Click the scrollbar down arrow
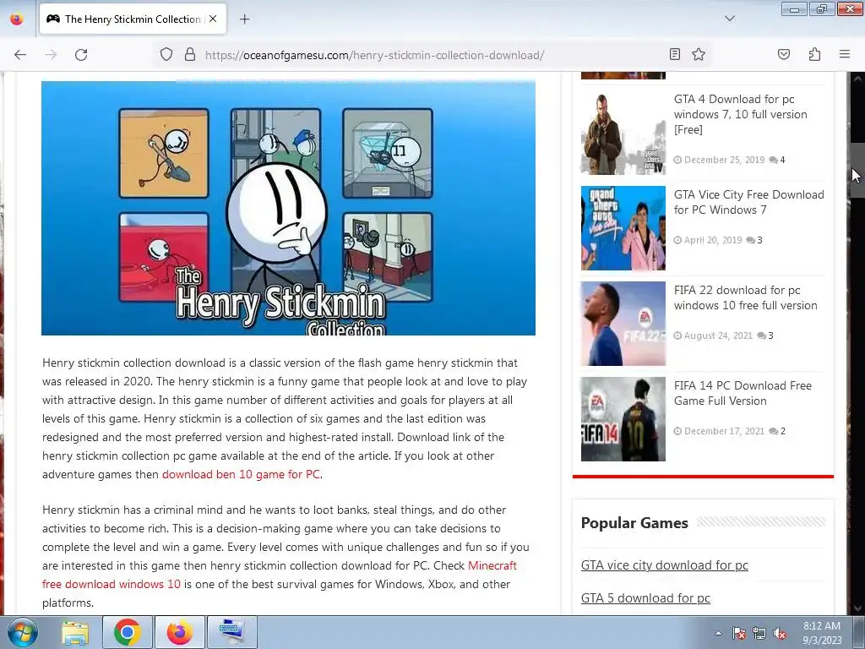The width and height of the screenshot is (865, 649). [x=857, y=608]
